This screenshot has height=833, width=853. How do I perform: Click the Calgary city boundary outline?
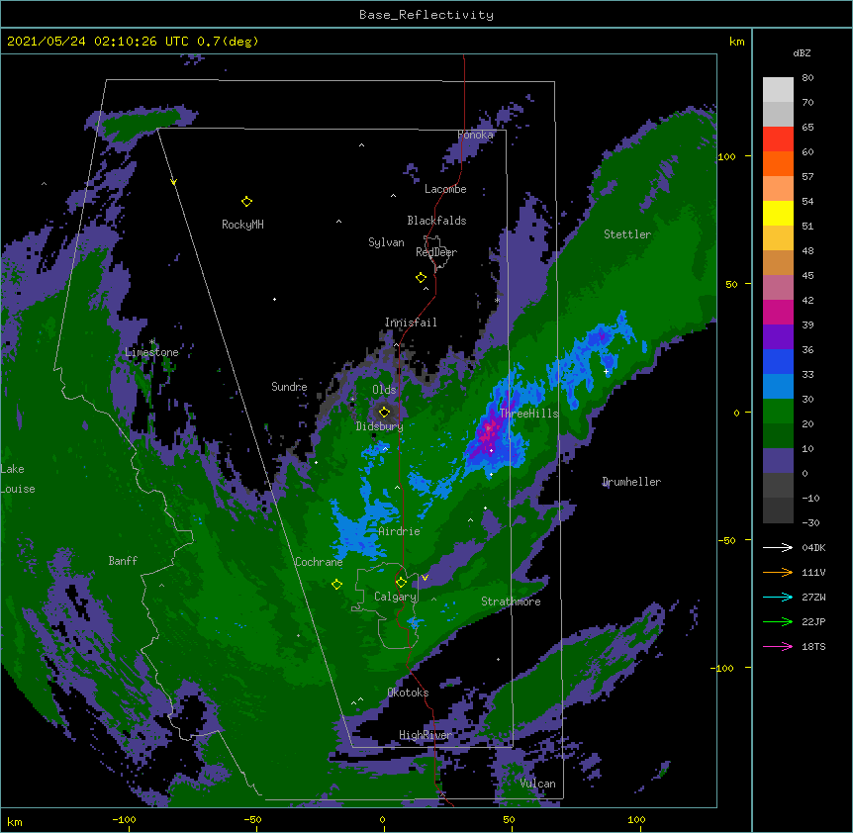tap(387, 605)
